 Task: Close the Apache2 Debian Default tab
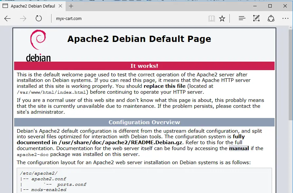(x=60, y=6)
